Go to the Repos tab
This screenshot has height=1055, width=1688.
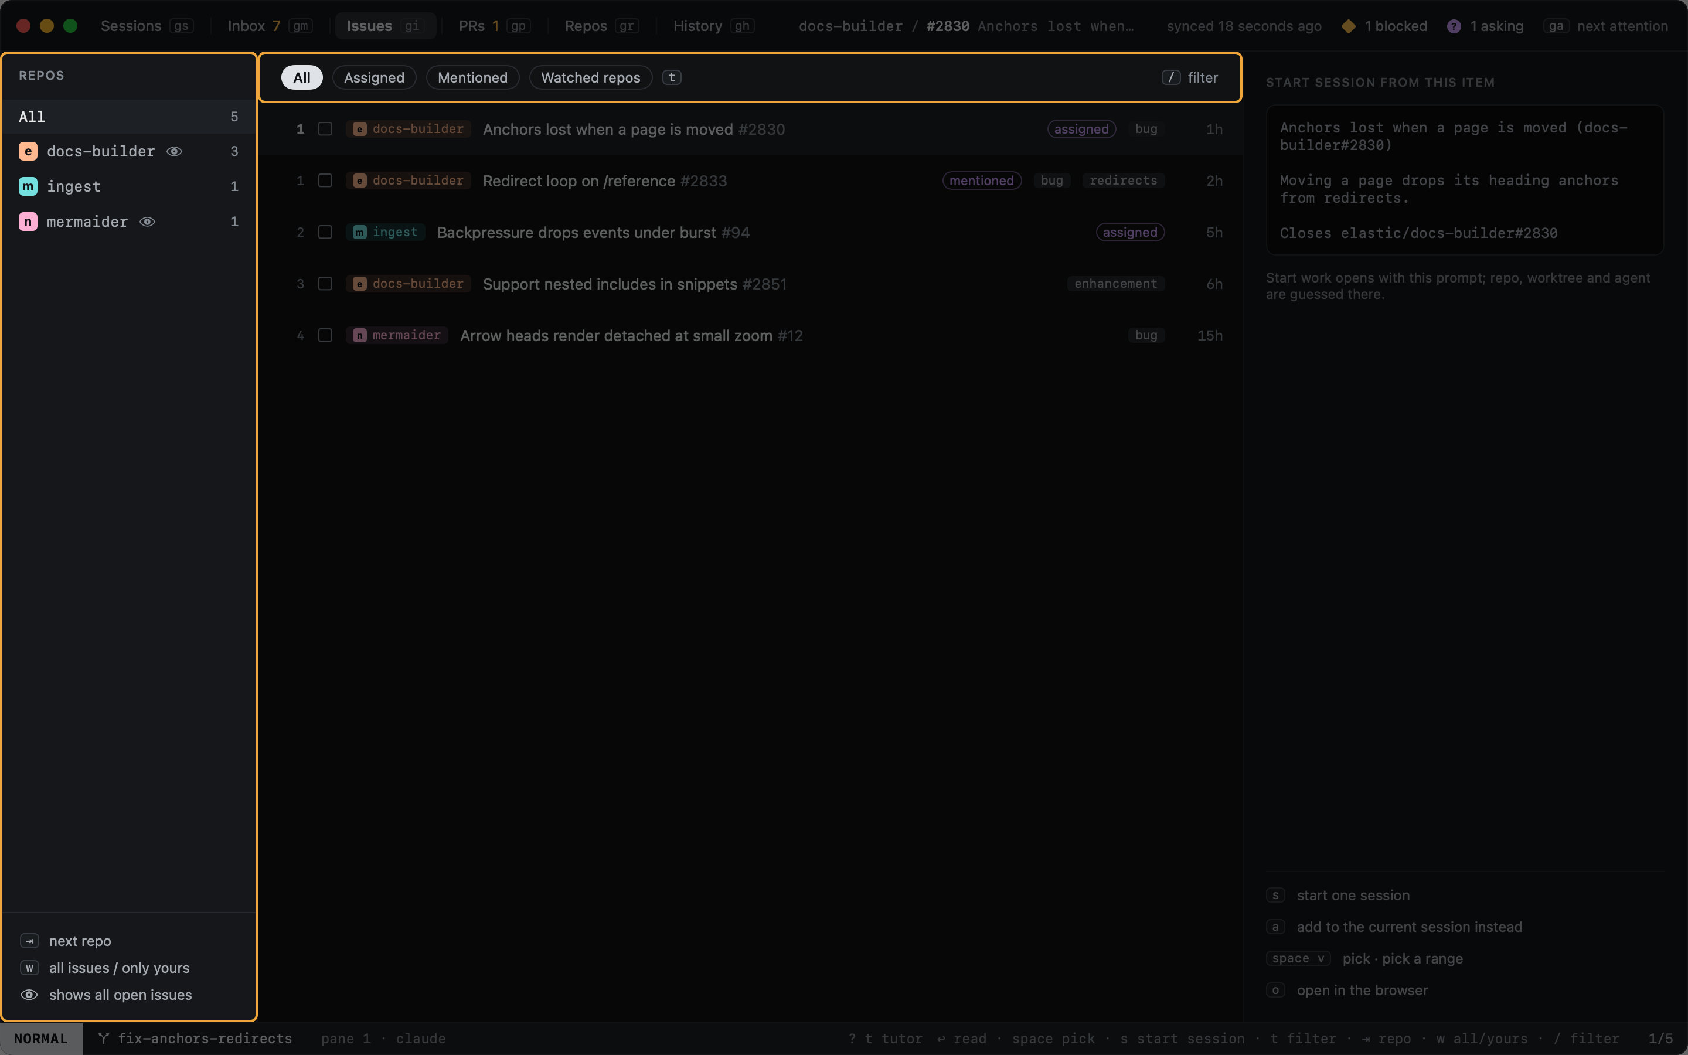pos(601,26)
